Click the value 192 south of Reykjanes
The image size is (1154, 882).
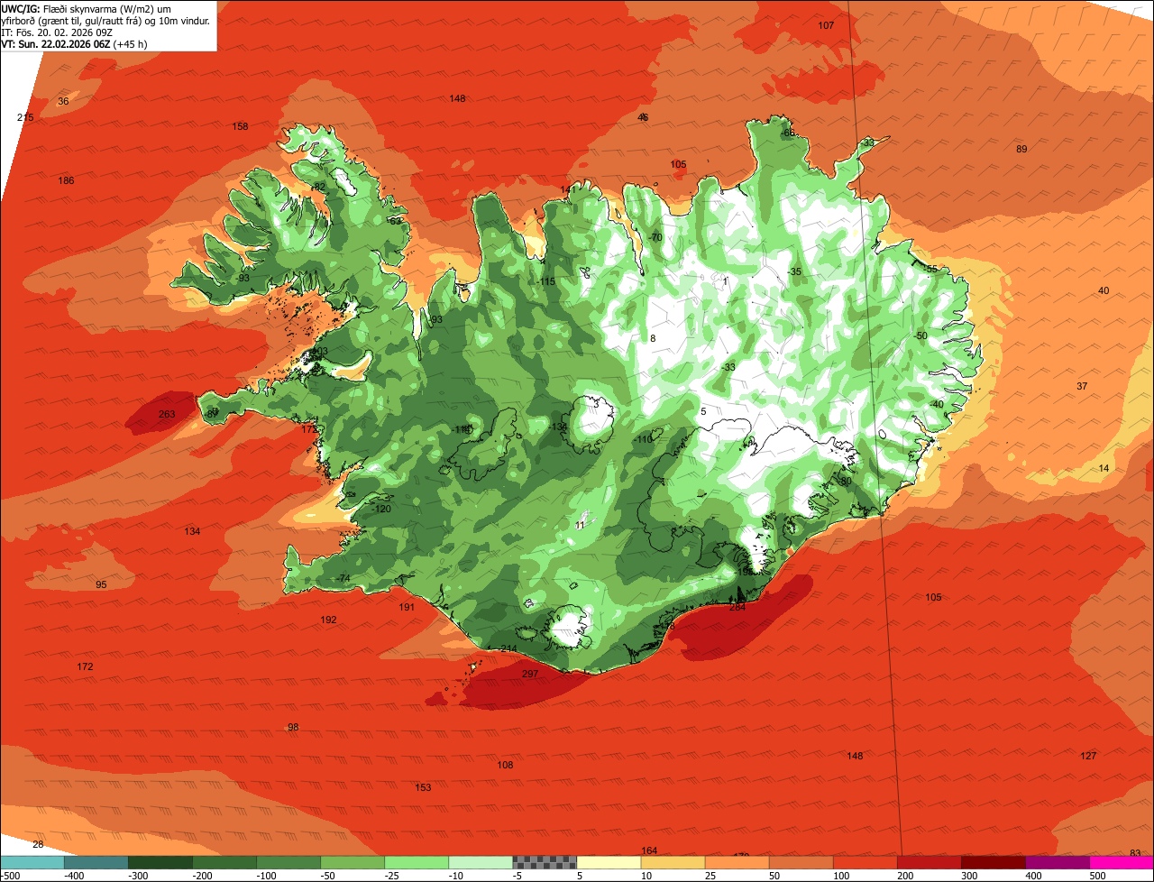pyautogui.click(x=328, y=620)
